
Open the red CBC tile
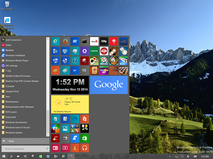pyautogui.click(x=114, y=41)
